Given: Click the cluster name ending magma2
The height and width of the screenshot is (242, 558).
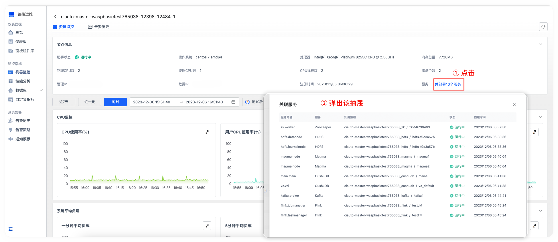Looking at the screenshot, I should pyautogui.click(x=387, y=166).
